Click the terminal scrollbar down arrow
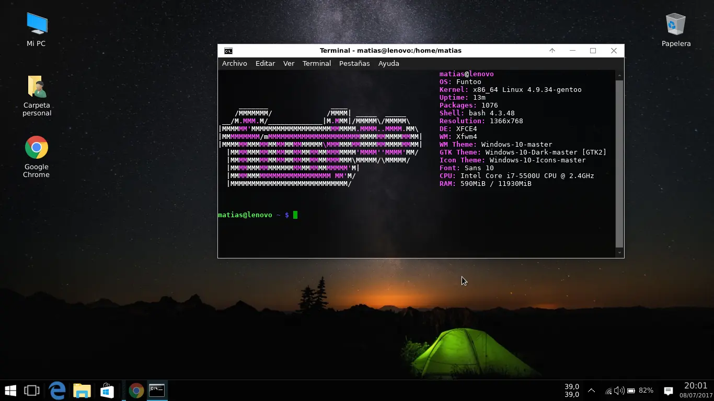 (619, 252)
